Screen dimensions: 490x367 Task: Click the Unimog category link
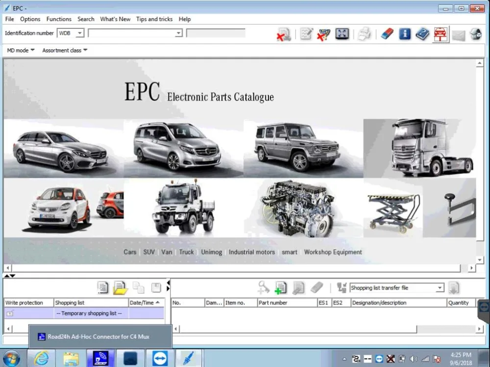(x=212, y=252)
